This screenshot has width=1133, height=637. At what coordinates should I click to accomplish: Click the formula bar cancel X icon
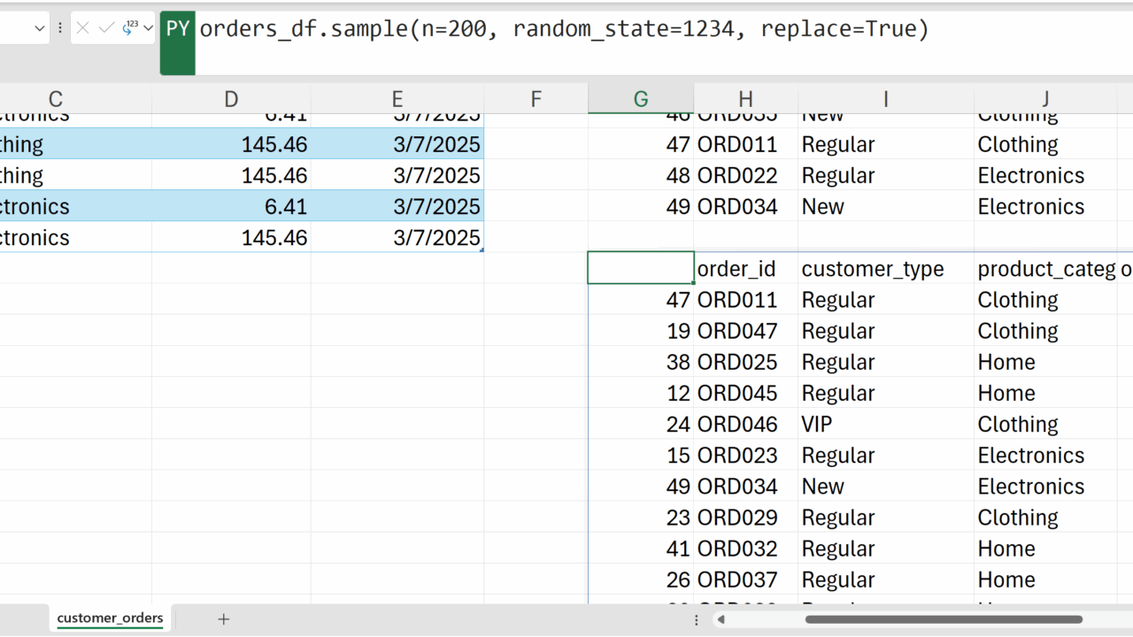point(82,28)
